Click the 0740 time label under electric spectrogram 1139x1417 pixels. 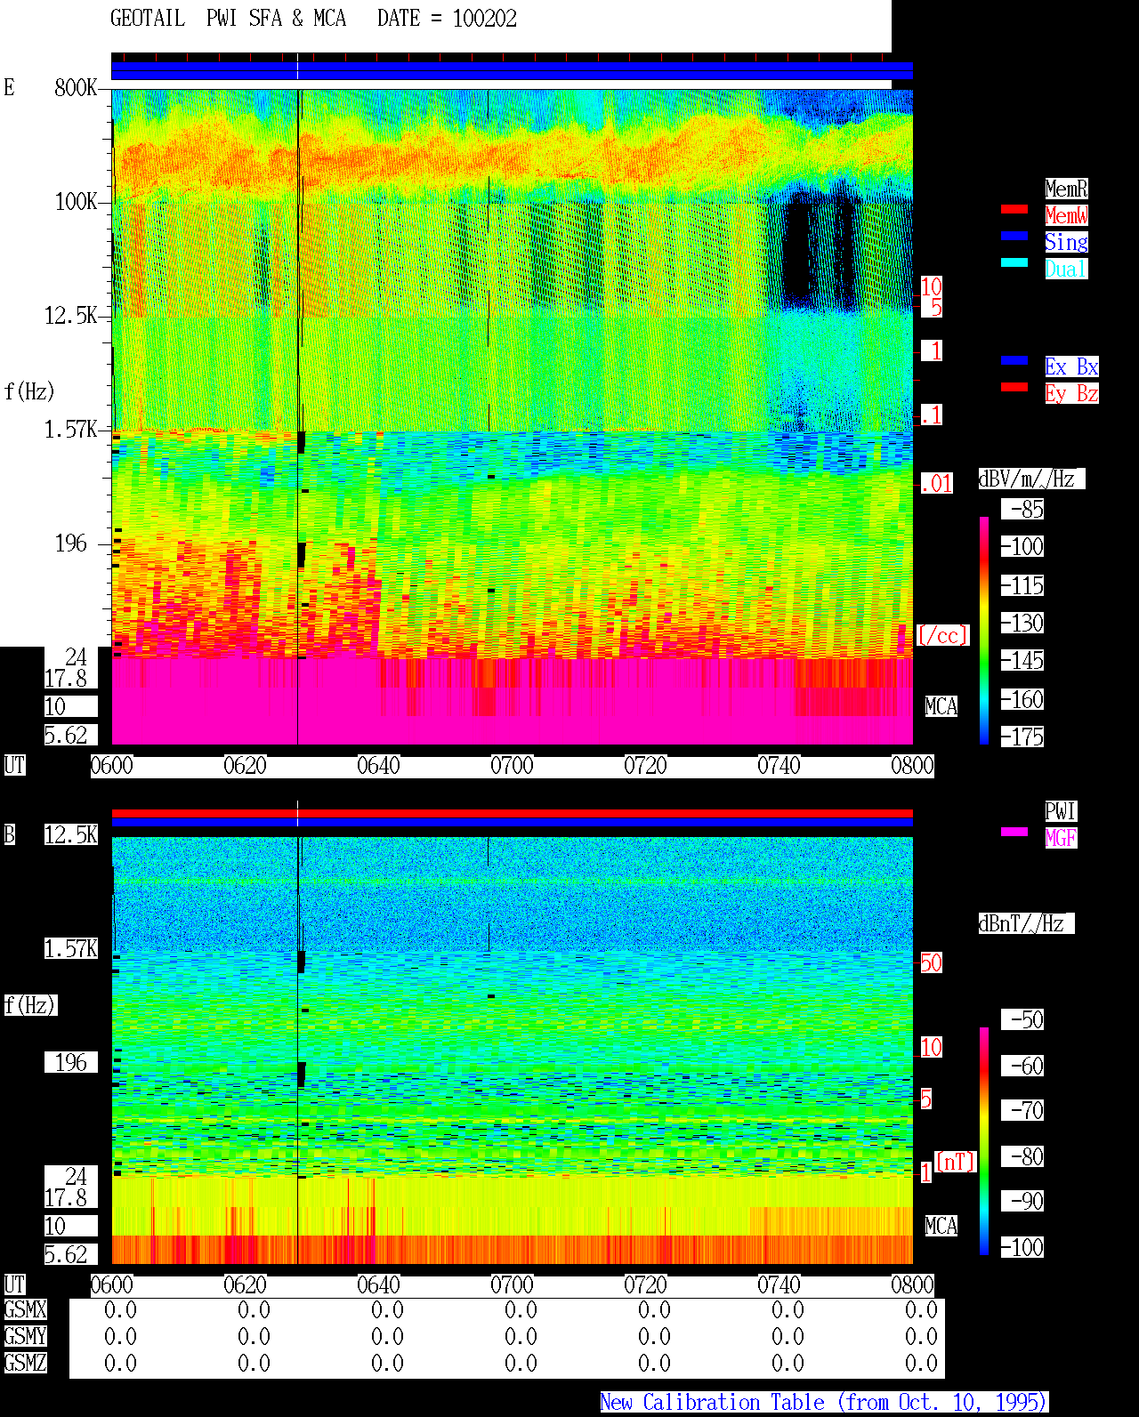point(779,766)
